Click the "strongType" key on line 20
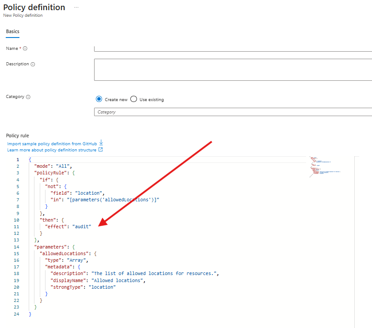 click(x=68, y=287)
